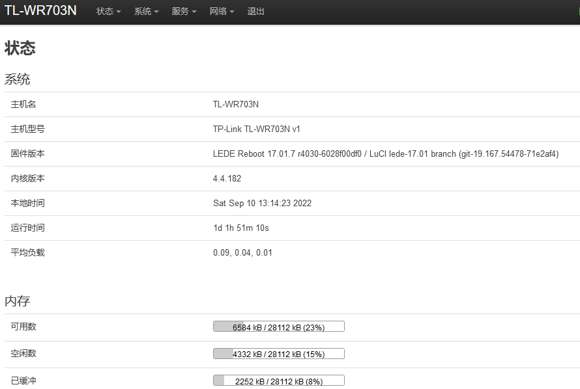The height and width of the screenshot is (389, 580).
Task: Select local time Sat Sep 10 13:14:23 2022
Action: 262,204
